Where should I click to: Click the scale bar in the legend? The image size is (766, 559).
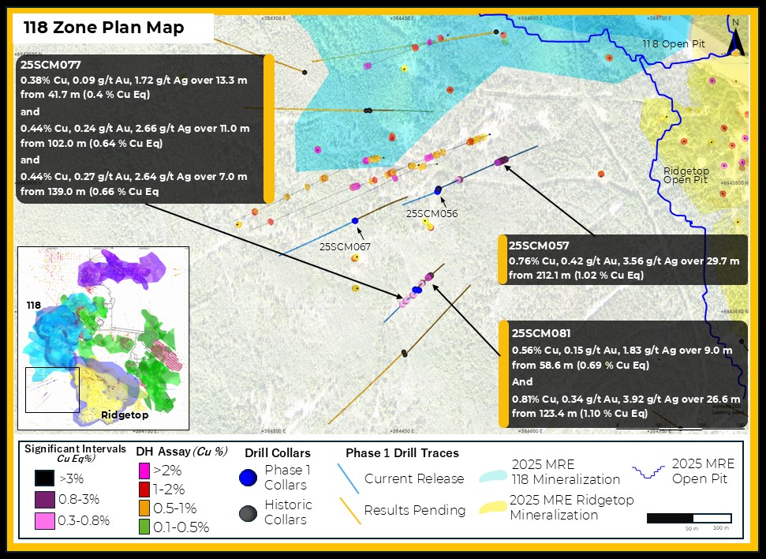pyautogui.click(x=689, y=519)
